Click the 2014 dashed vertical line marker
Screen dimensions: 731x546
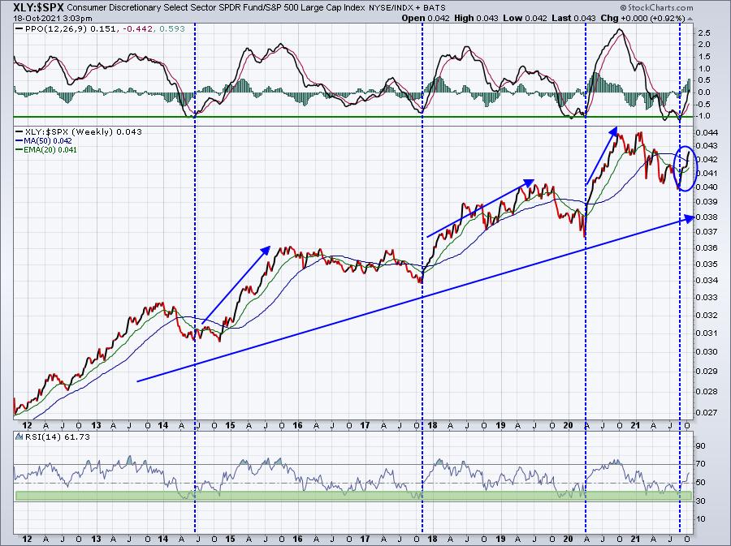[195, 277]
